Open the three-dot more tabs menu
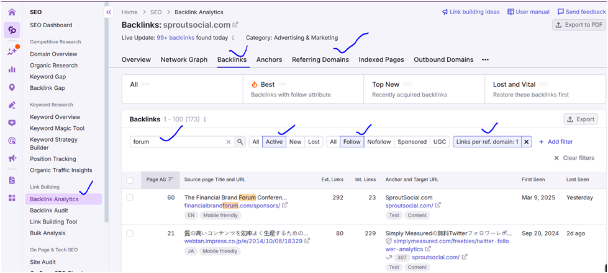Screen dimensions: 608x273 pos(485,60)
